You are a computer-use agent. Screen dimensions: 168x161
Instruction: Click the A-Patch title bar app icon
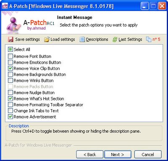click(5, 6)
